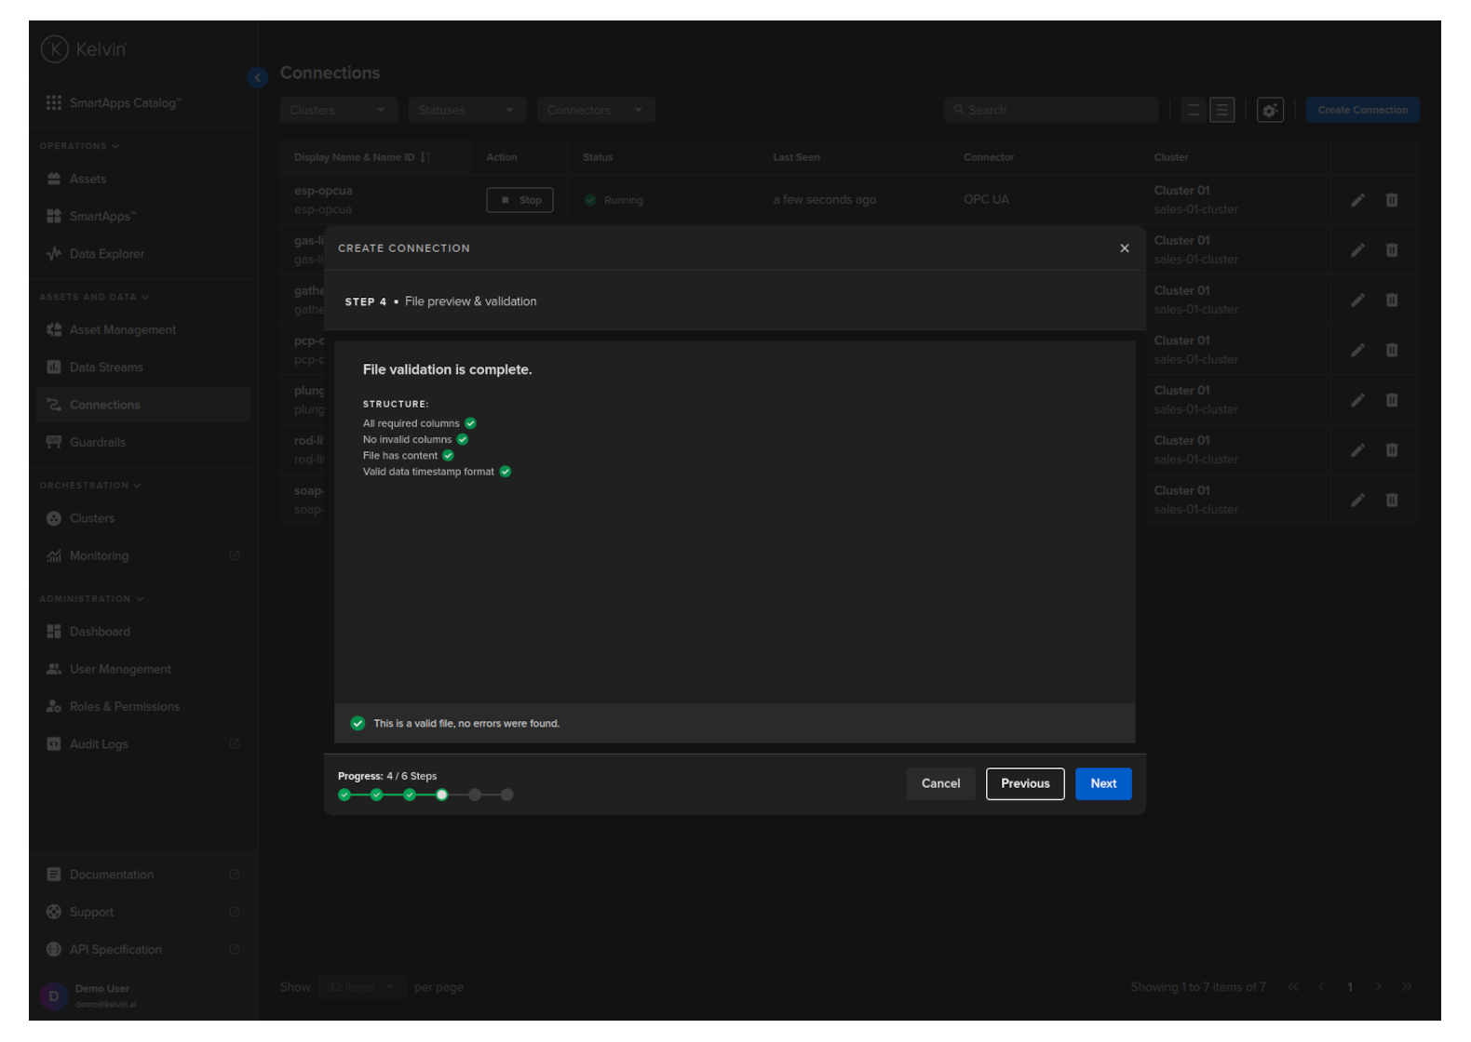Open Guardrails in the sidebar menu
Viewport: 1471px width, 1042px height.
[97, 442]
